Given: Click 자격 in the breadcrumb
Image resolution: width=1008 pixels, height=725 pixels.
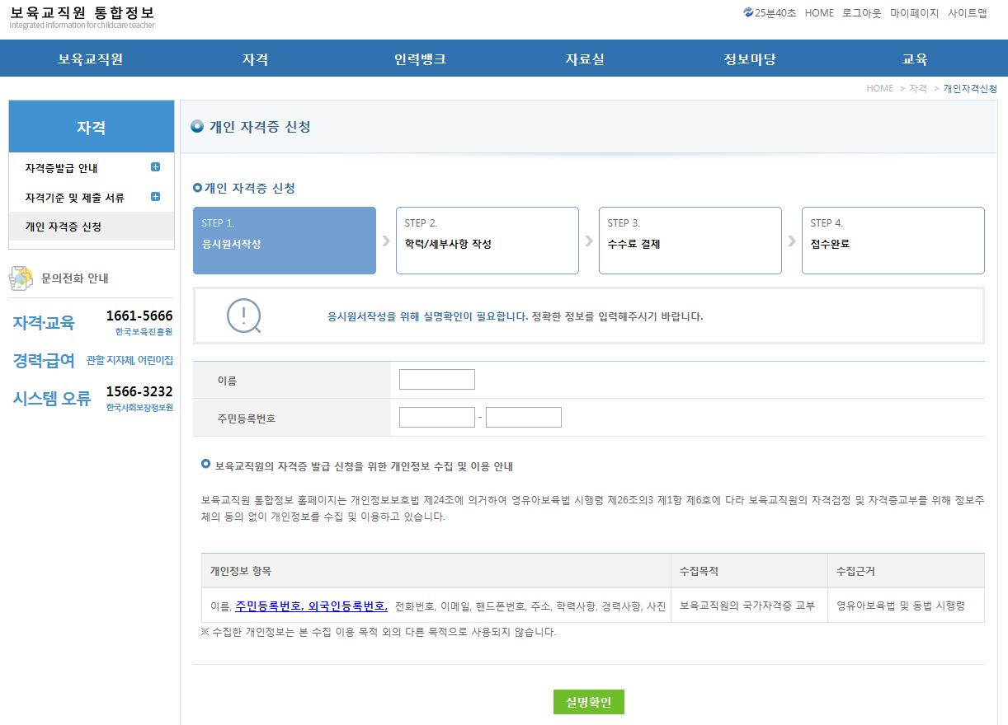Looking at the screenshot, I should pos(918,88).
